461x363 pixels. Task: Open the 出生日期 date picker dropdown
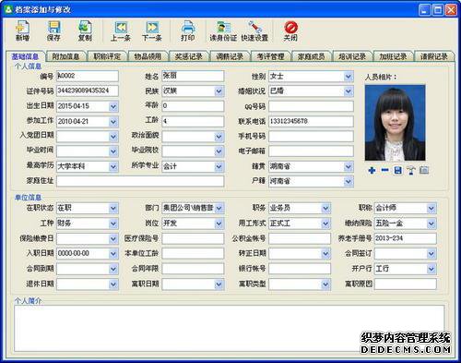(113, 106)
